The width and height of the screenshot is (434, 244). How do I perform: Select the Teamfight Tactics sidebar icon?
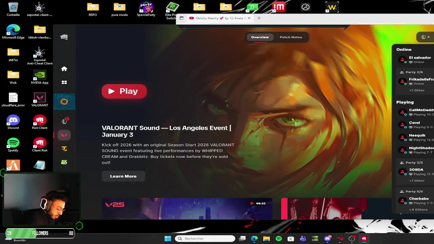64,148
